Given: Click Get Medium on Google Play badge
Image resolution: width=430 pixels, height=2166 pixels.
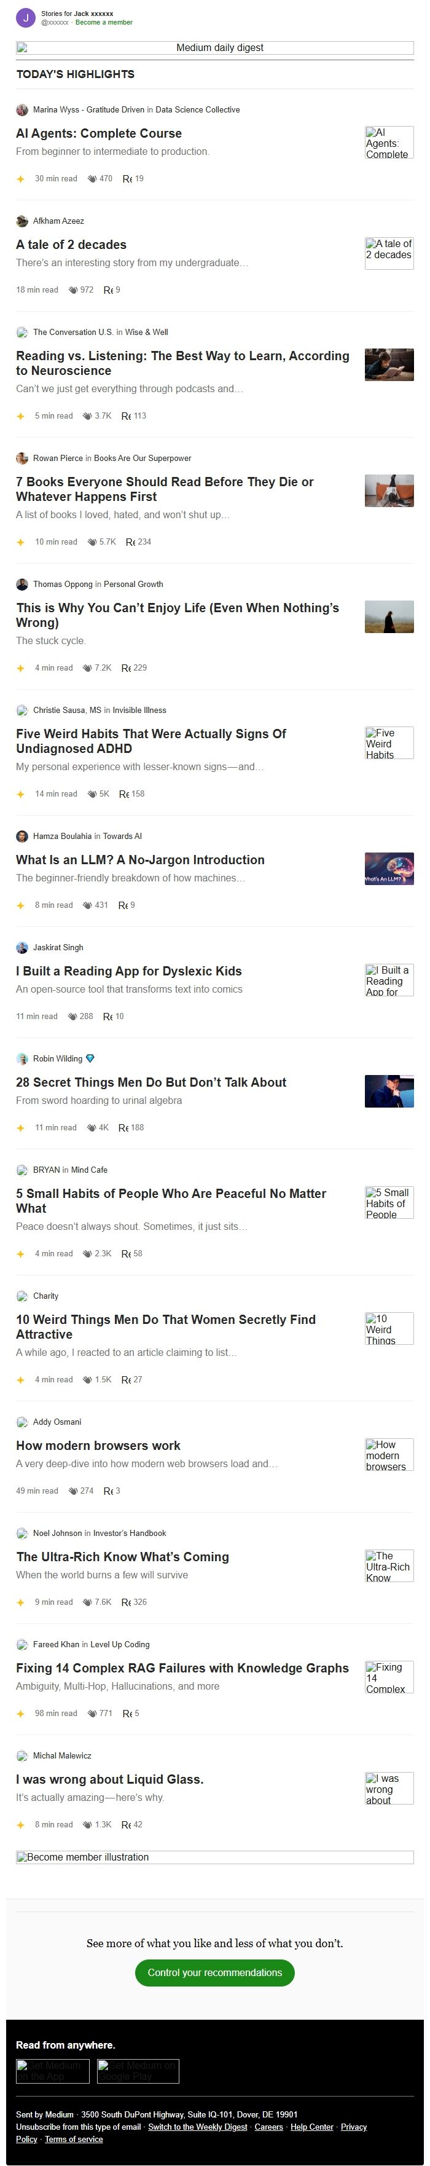Looking at the screenshot, I should 138,2070.
